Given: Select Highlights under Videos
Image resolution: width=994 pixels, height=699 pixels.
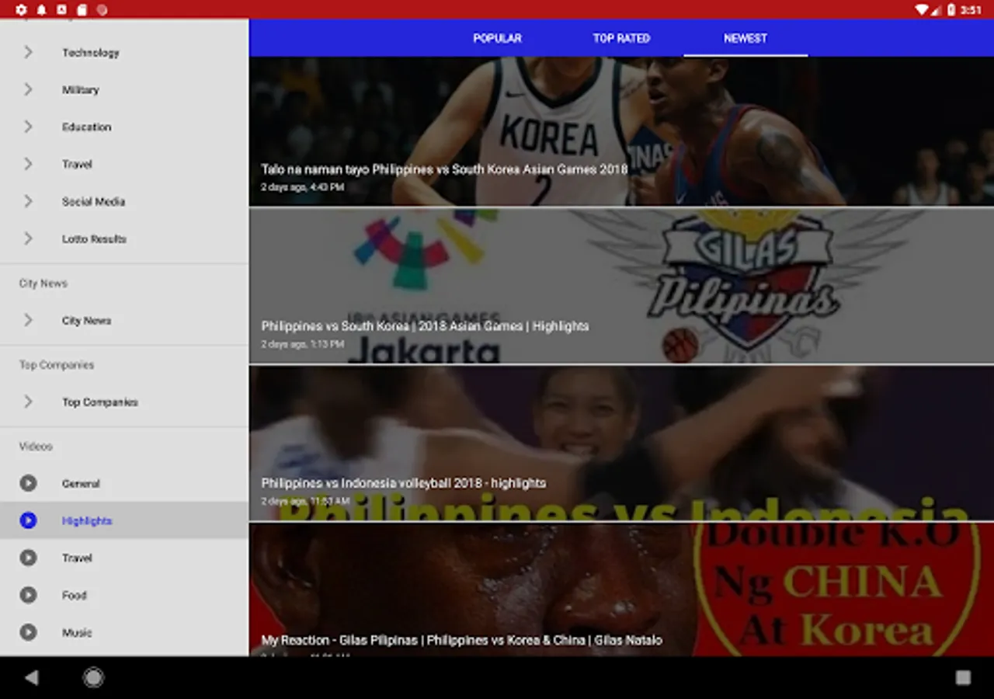Looking at the screenshot, I should [124, 520].
